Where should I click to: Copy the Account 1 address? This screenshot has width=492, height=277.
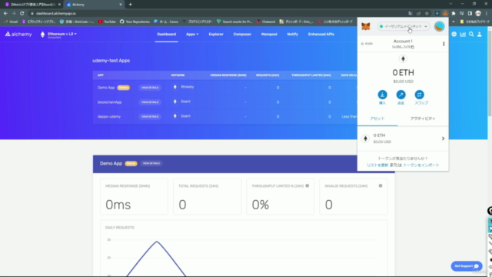(x=403, y=47)
